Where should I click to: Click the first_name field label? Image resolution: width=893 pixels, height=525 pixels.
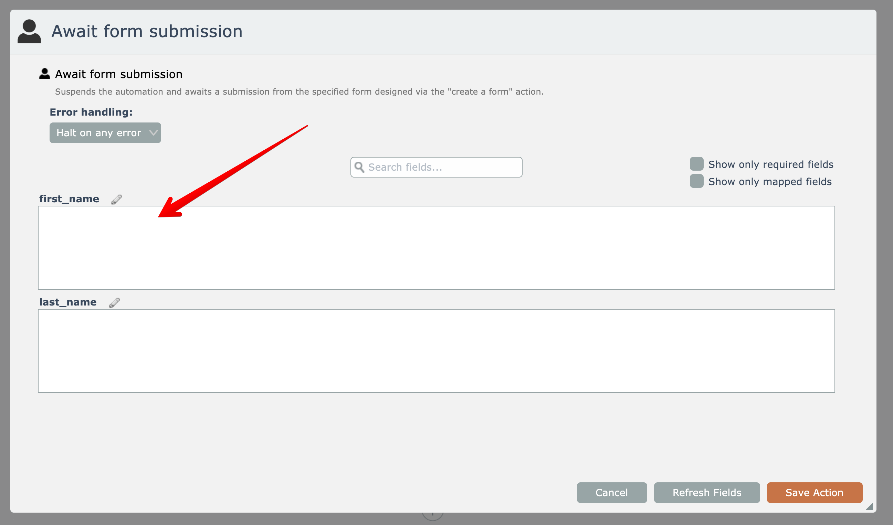[69, 199]
